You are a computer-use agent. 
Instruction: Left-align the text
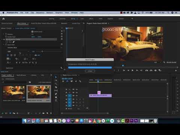(8, 55)
